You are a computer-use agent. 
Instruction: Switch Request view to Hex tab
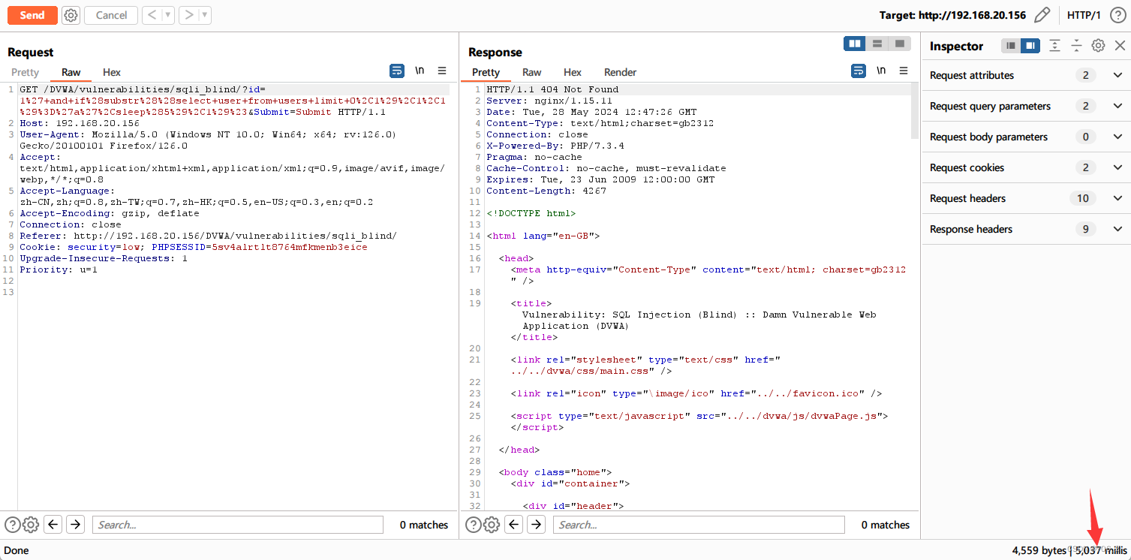[x=112, y=72]
